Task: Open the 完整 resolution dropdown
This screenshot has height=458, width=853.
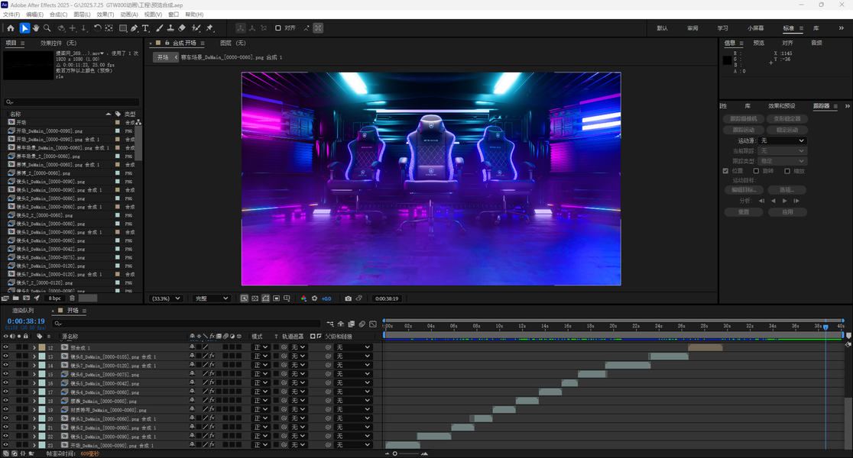Action: tap(212, 298)
